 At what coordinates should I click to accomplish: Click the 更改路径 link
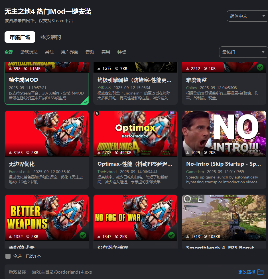tap(247, 272)
